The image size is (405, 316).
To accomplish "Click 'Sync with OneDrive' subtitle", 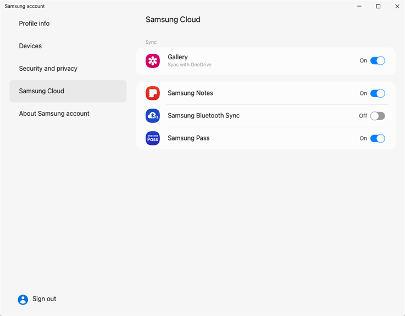I will click(x=190, y=65).
